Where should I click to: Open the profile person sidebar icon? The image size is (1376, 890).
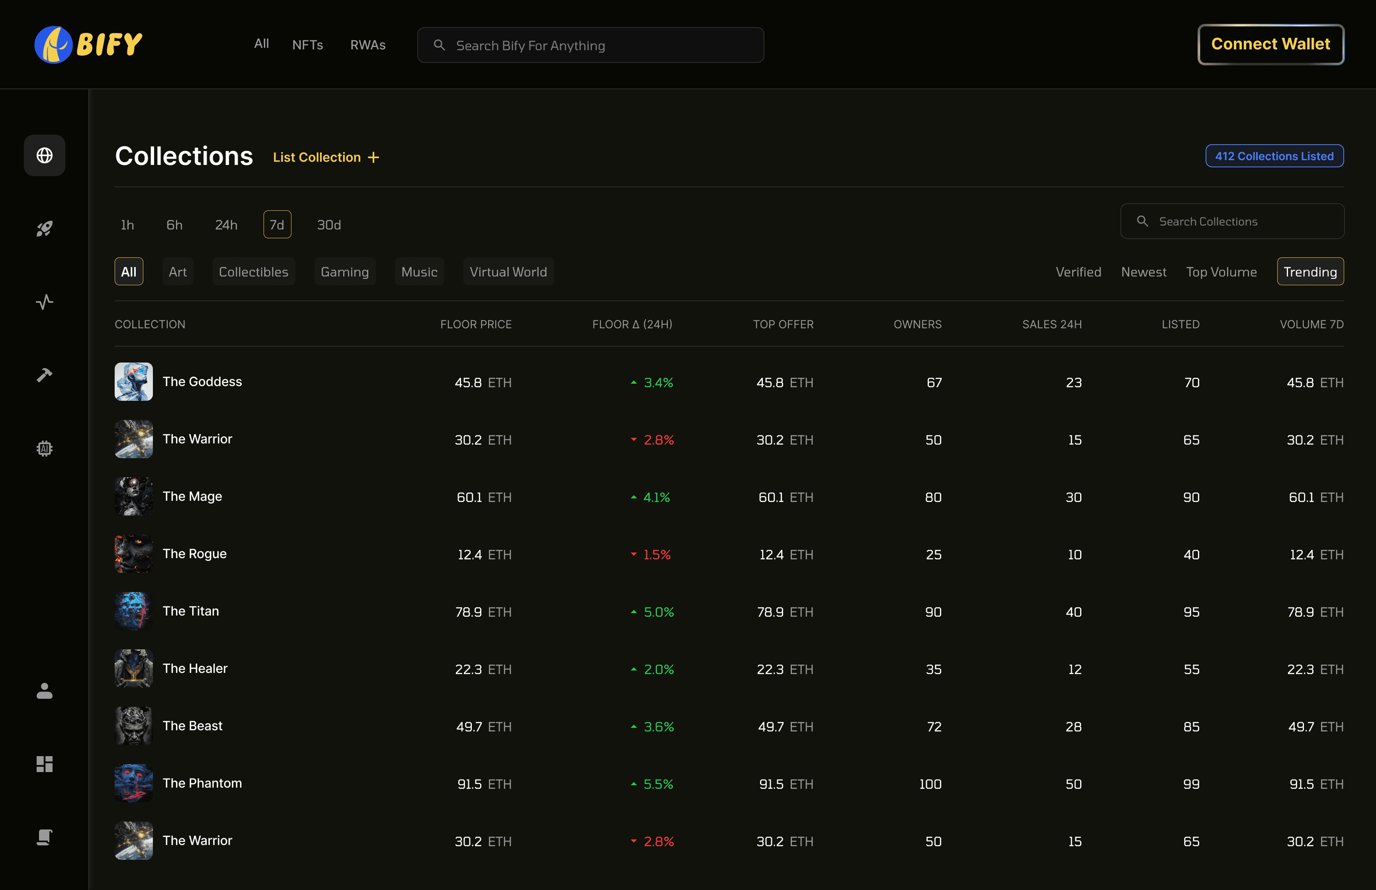(x=45, y=691)
